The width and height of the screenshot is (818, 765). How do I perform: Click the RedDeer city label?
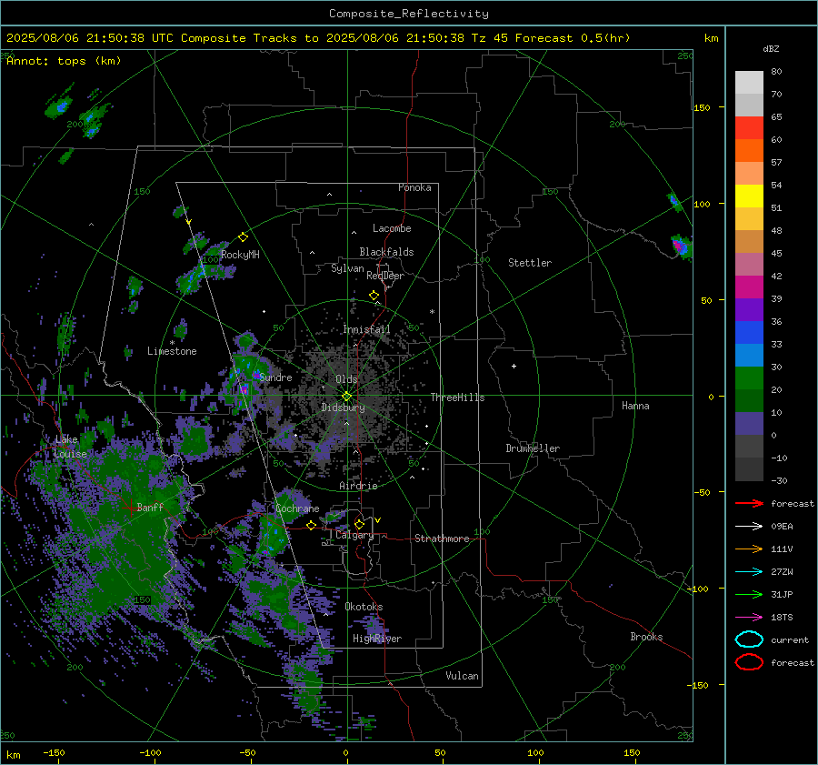[x=385, y=276]
